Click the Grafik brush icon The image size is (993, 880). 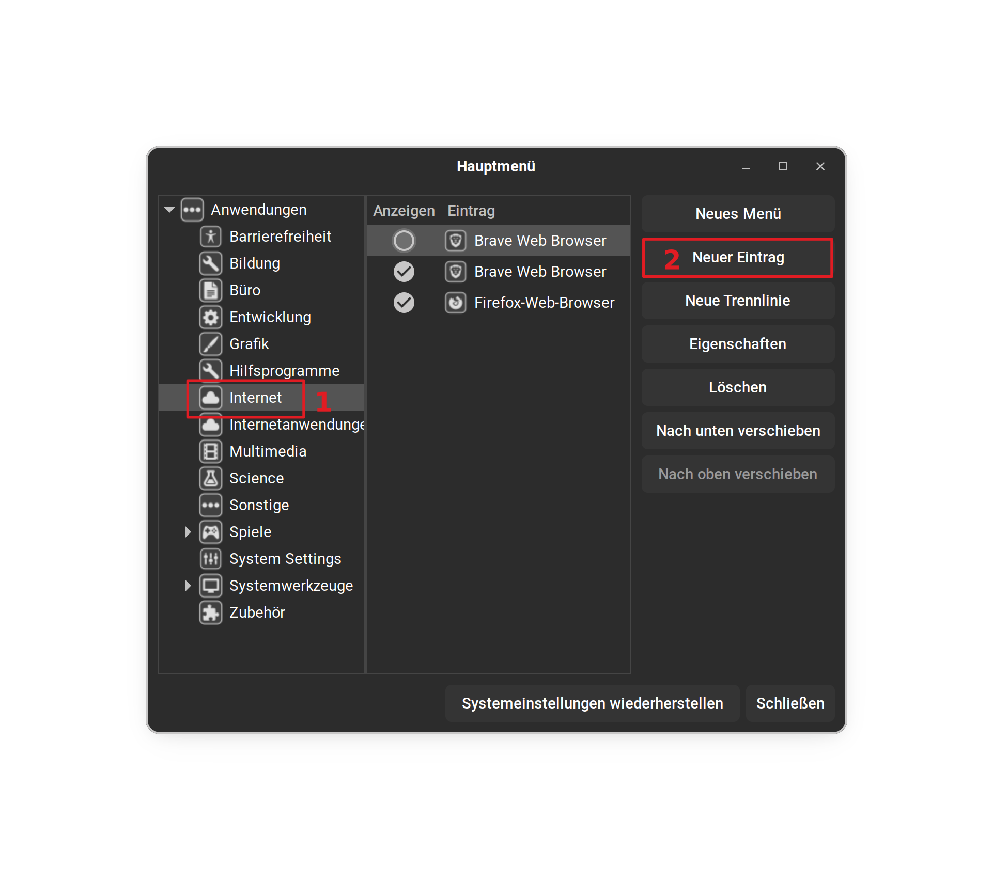210,344
